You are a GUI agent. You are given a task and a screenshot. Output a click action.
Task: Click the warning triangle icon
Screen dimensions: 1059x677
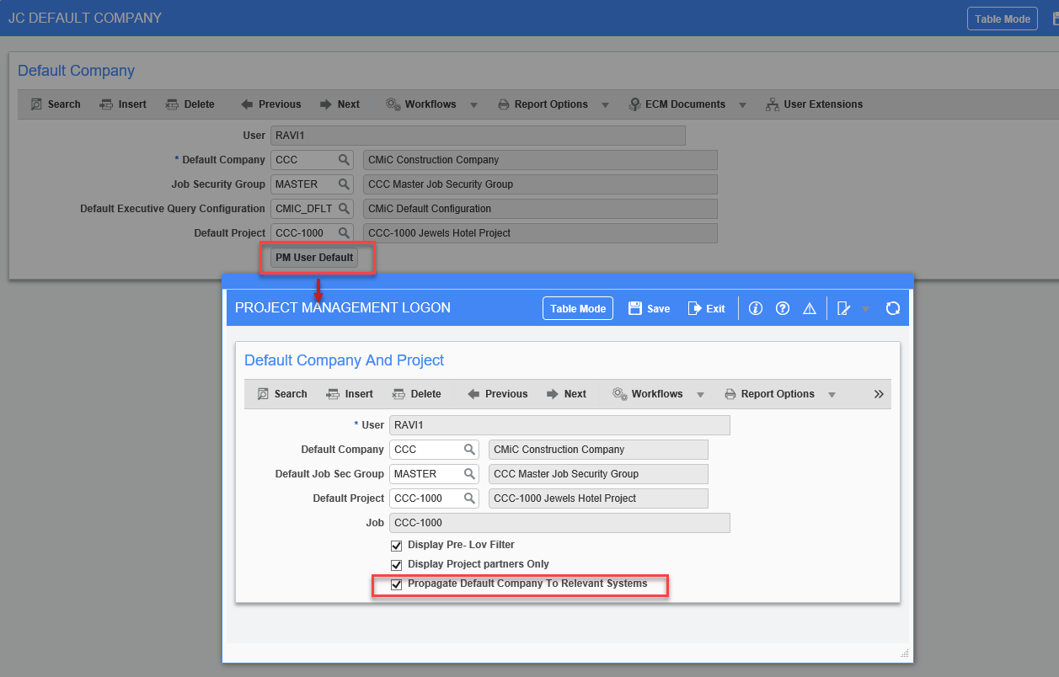click(810, 308)
